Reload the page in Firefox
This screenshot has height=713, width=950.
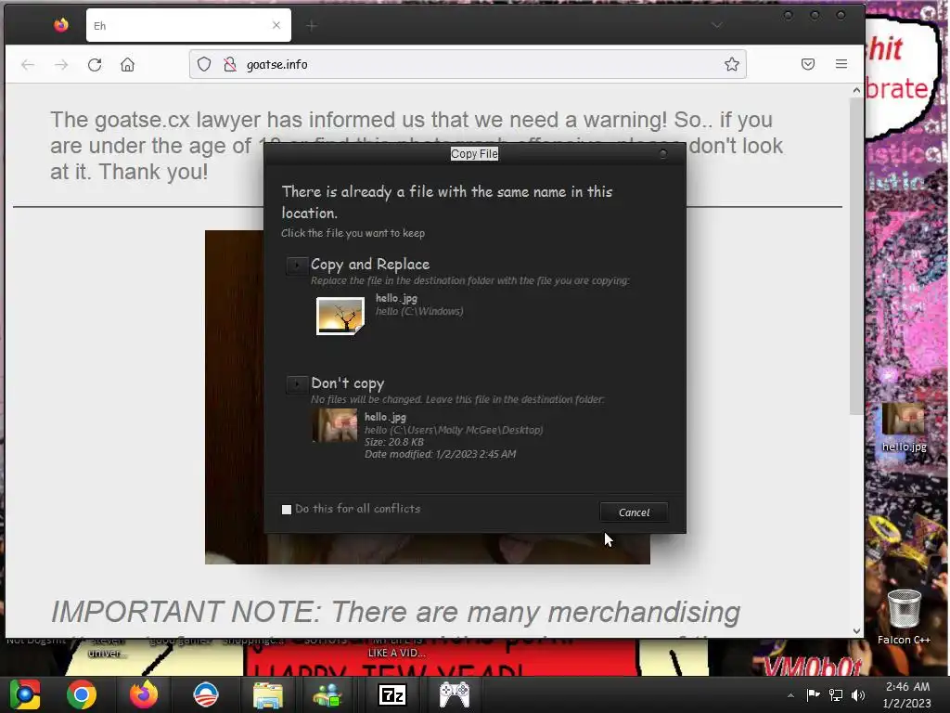[x=95, y=64]
